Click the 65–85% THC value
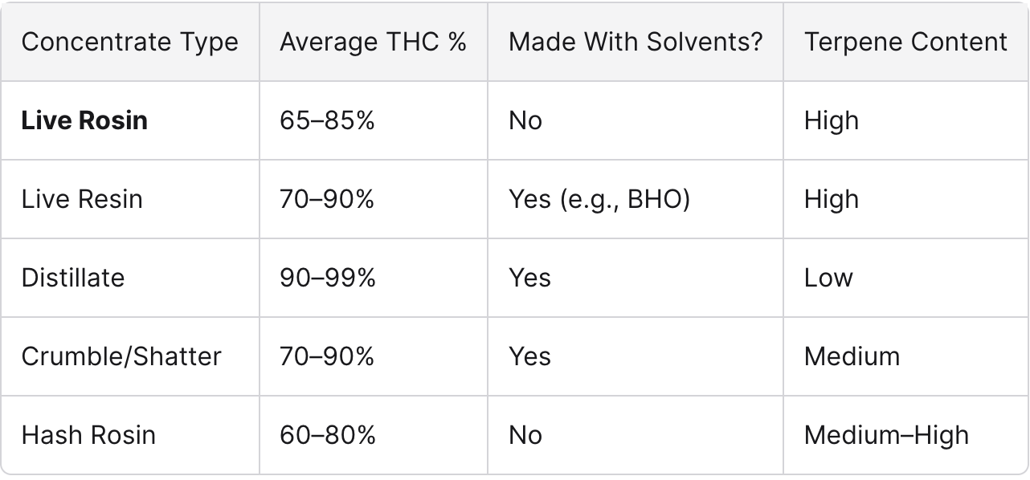This screenshot has width=1030, height=480. 327,120
